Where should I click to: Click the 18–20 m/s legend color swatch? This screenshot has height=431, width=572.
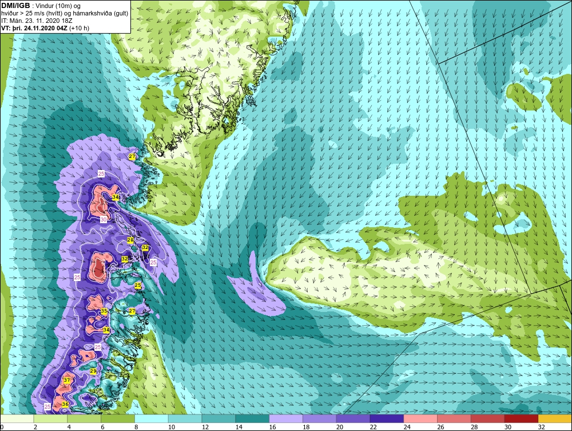pyautogui.click(x=320, y=418)
